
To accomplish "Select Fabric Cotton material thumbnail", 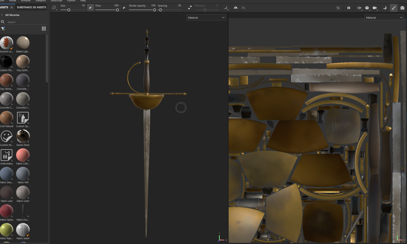I will pyautogui.click(x=23, y=155).
